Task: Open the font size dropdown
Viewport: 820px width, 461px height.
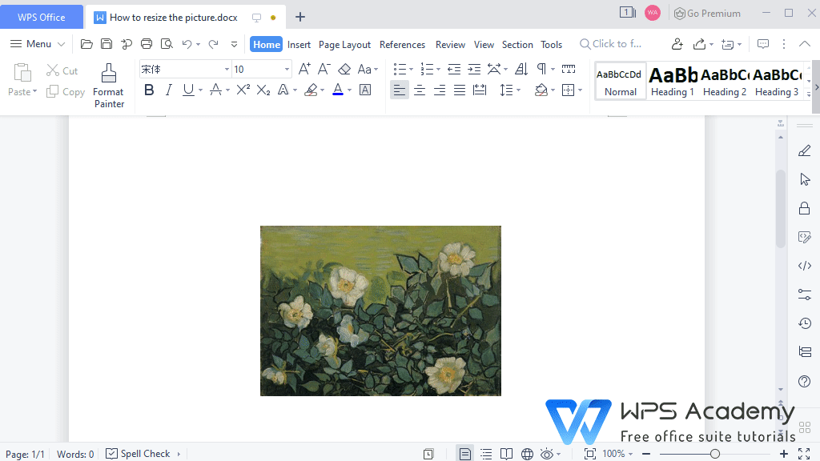Action: (x=287, y=69)
